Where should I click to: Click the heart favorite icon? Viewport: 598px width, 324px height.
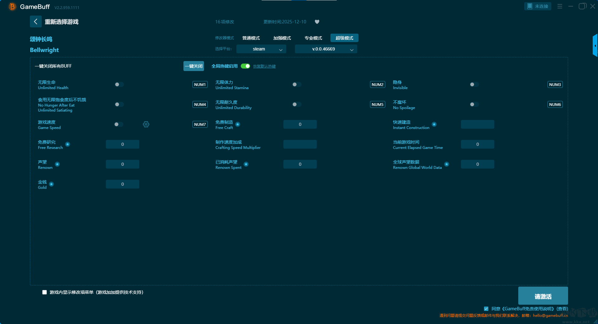[317, 22]
